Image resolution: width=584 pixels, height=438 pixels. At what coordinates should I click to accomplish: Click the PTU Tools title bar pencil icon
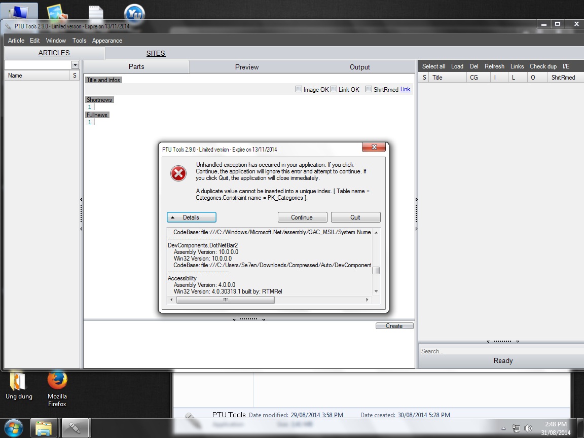(x=8, y=26)
